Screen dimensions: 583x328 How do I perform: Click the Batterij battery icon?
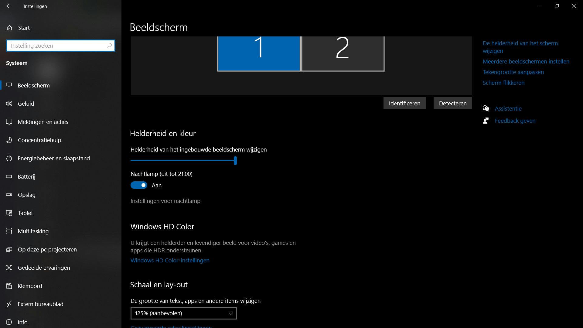click(x=9, y=176)
